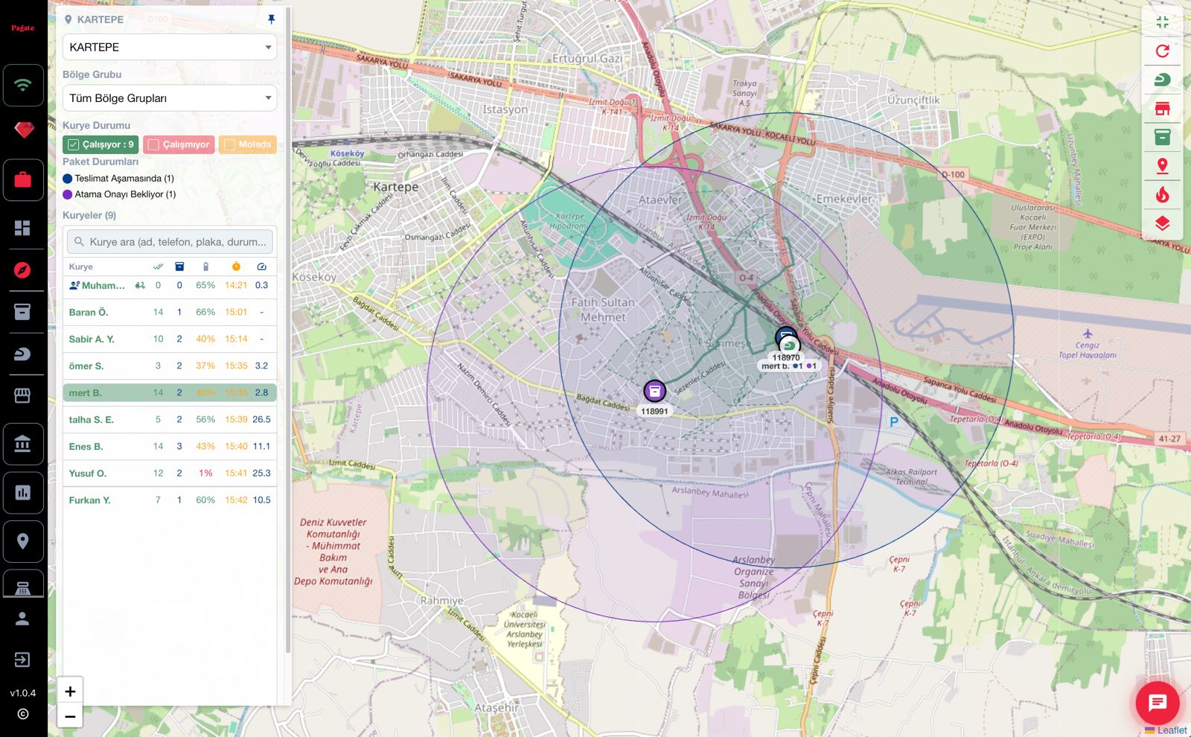The width and height of the screenshot is (1191, 737).
Task: Open the red chat support button
Action: pos(1157,702)
